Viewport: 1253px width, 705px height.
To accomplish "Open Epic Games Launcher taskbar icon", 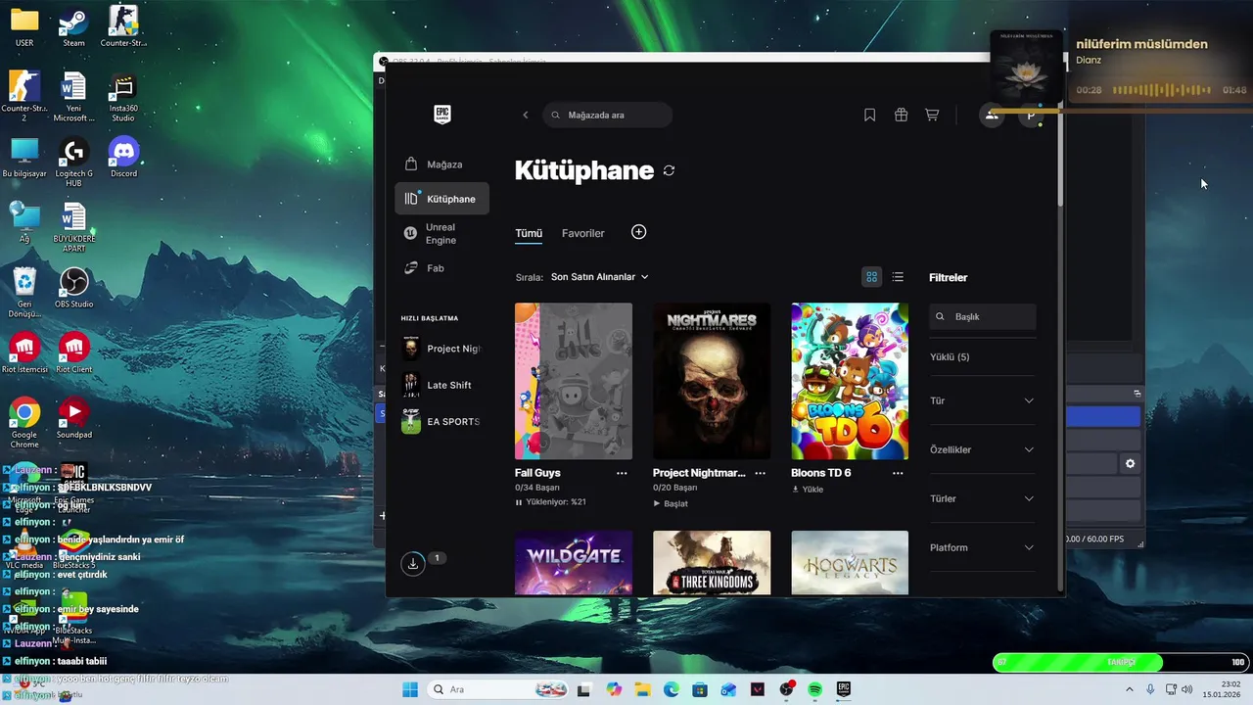I will [x=843, y=689].
